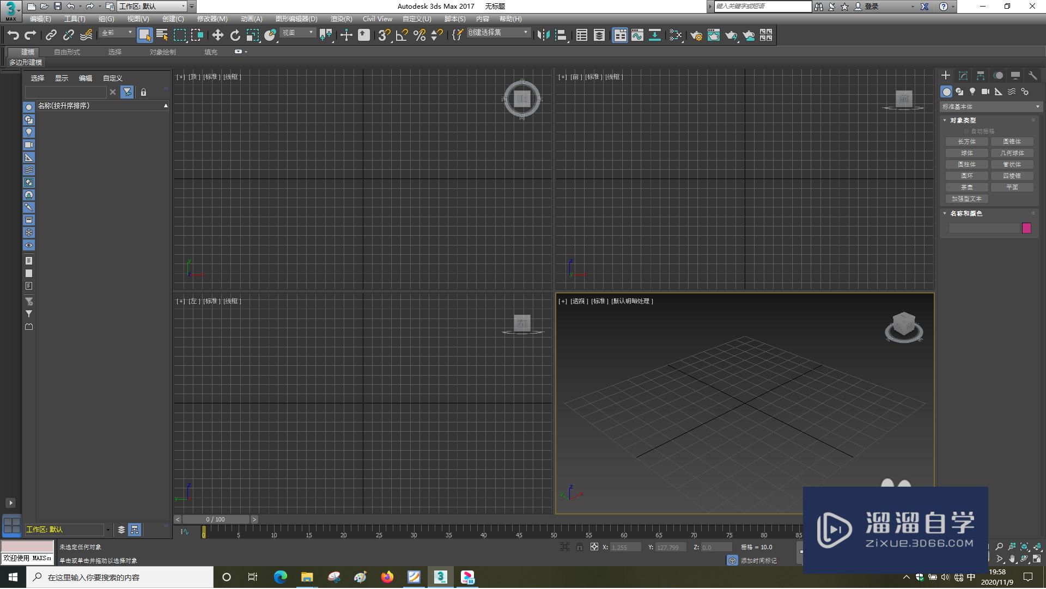Click the 长方体 box creation button

[x=966, y=142]
